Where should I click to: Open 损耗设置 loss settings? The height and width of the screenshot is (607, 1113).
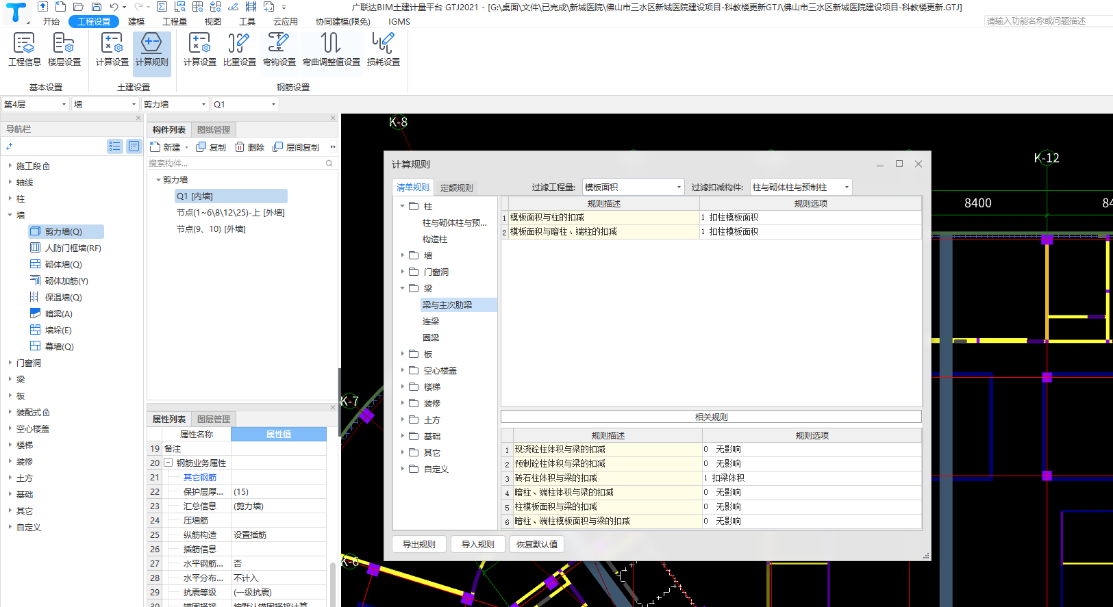pos(383,49)
